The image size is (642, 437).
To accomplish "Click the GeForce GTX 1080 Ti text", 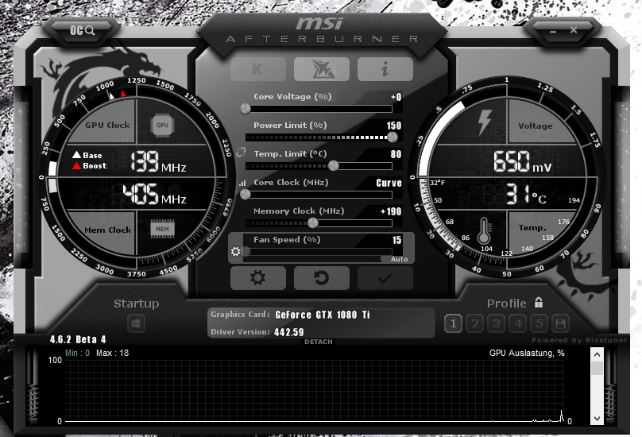I will 323,315.
